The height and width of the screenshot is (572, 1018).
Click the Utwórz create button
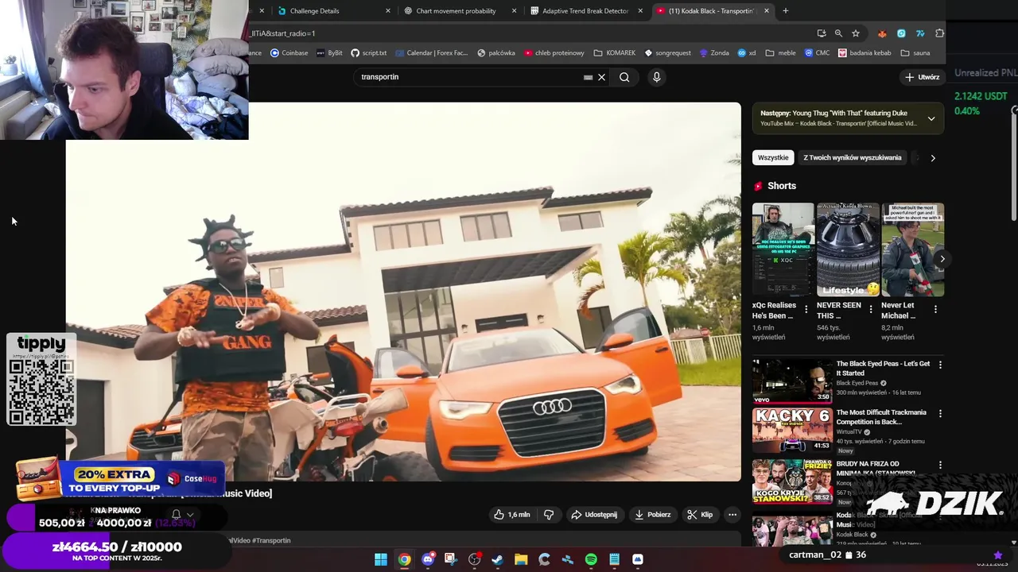tap(923, 77)
